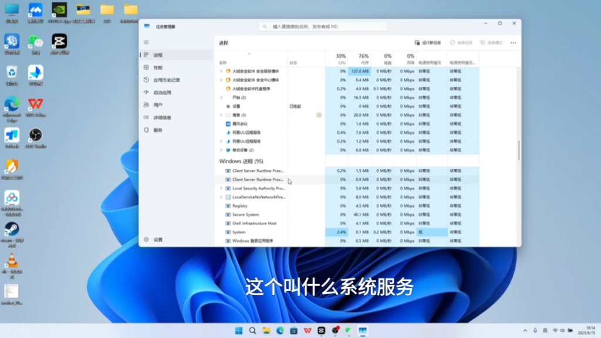Go to 启动应用 (Startup apps) tab
The width and height of the screenshot is (601, 338).
176,93
